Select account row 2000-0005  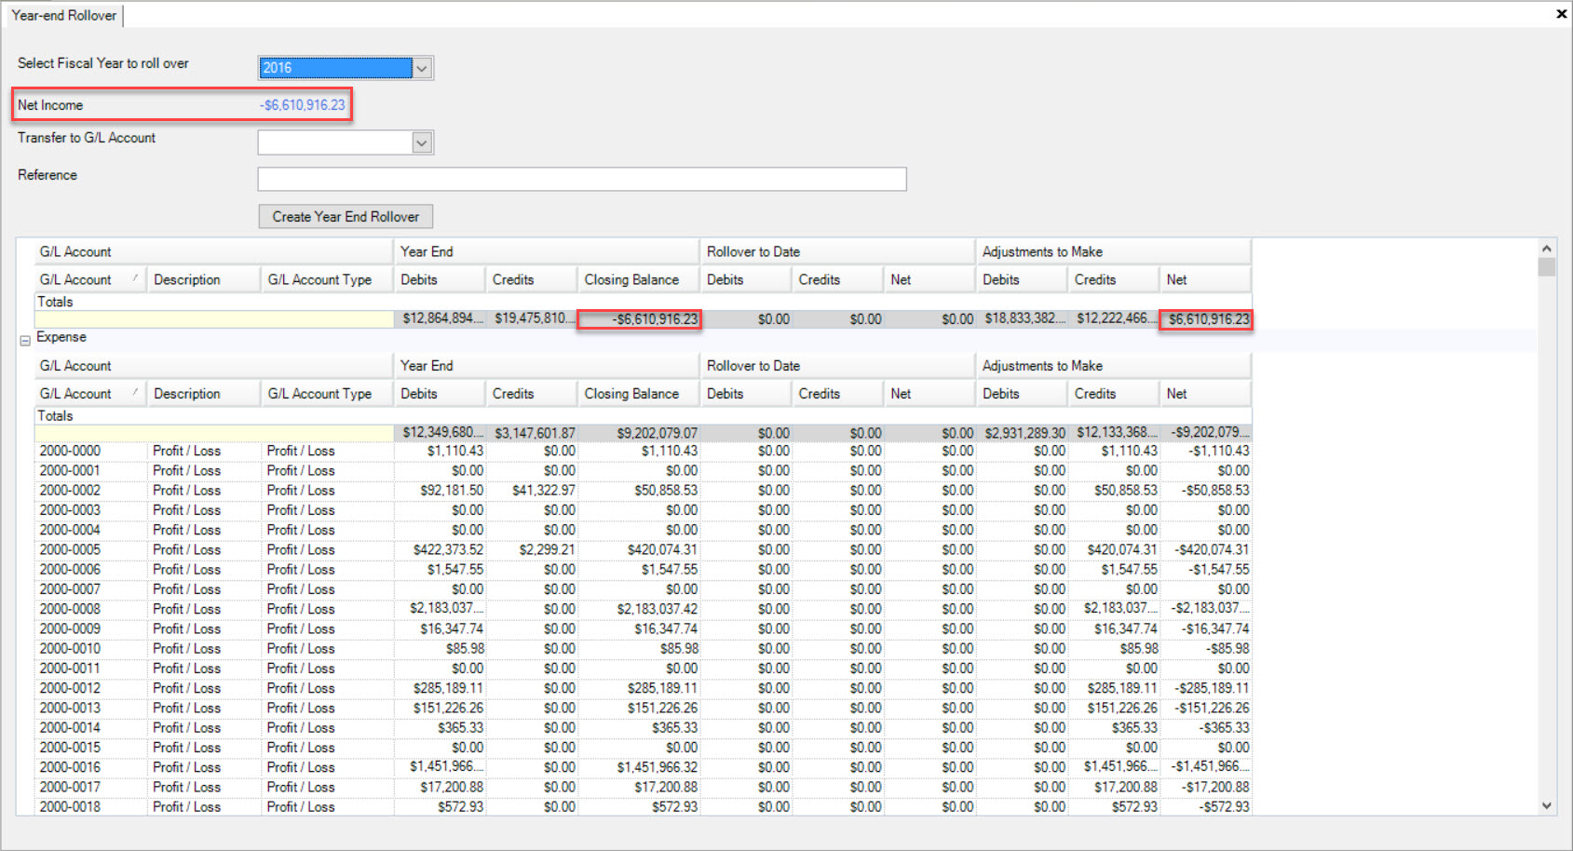click(x=643, y=549)
